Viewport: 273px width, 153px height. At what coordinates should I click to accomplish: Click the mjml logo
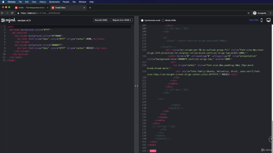tap(9, 20)
